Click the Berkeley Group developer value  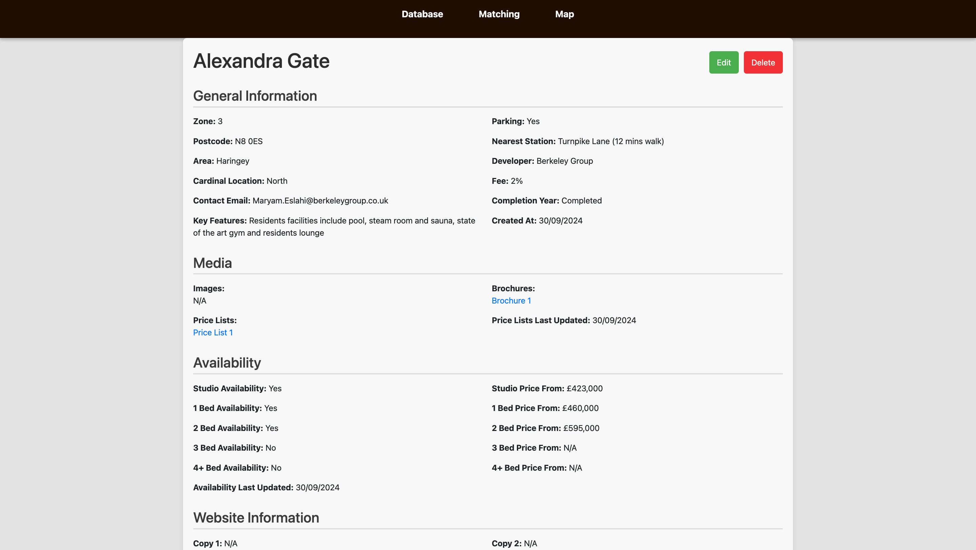564,161
